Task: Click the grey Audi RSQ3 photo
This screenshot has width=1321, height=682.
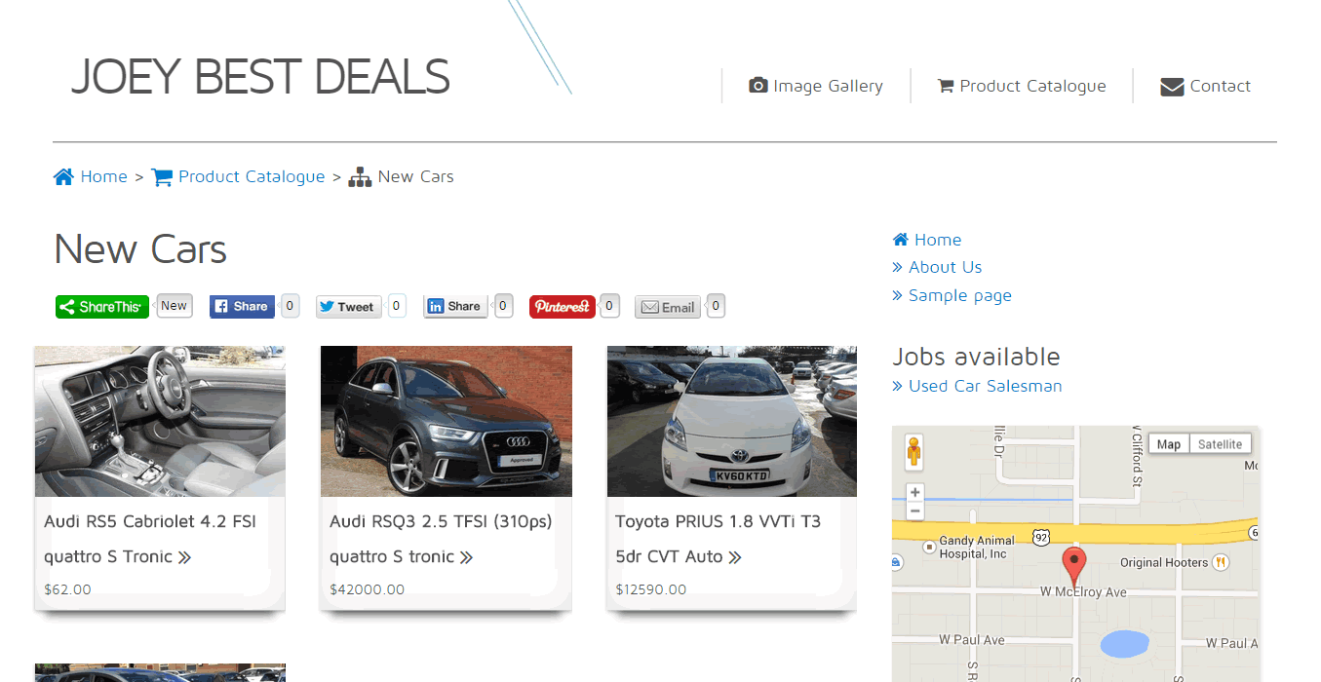Action: [447, 421]
